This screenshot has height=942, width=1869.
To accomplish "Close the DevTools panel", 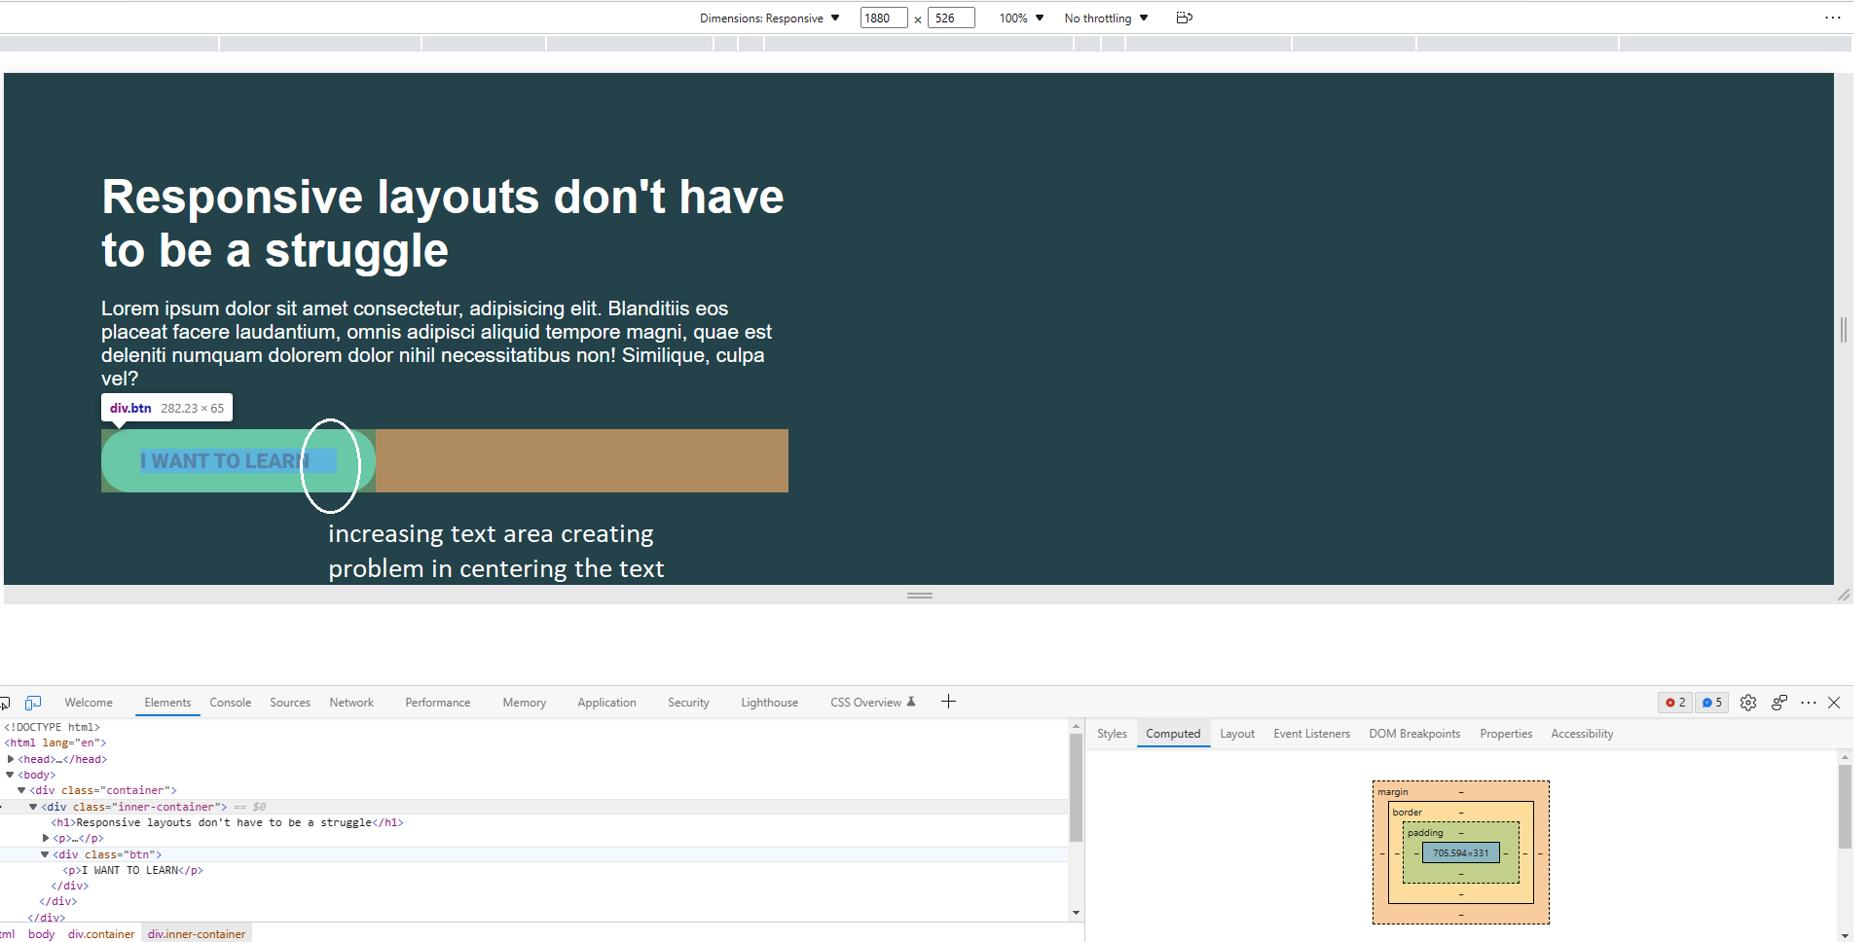I will 1834,703.
